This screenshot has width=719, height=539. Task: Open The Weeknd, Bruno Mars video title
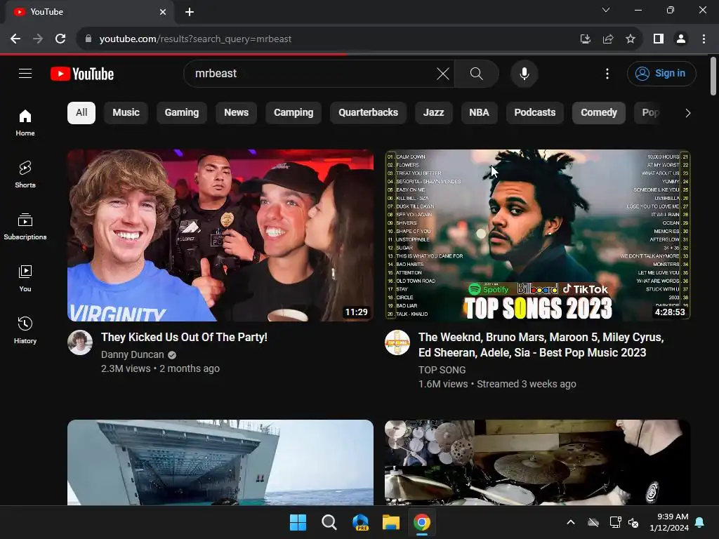coord(541,345)
